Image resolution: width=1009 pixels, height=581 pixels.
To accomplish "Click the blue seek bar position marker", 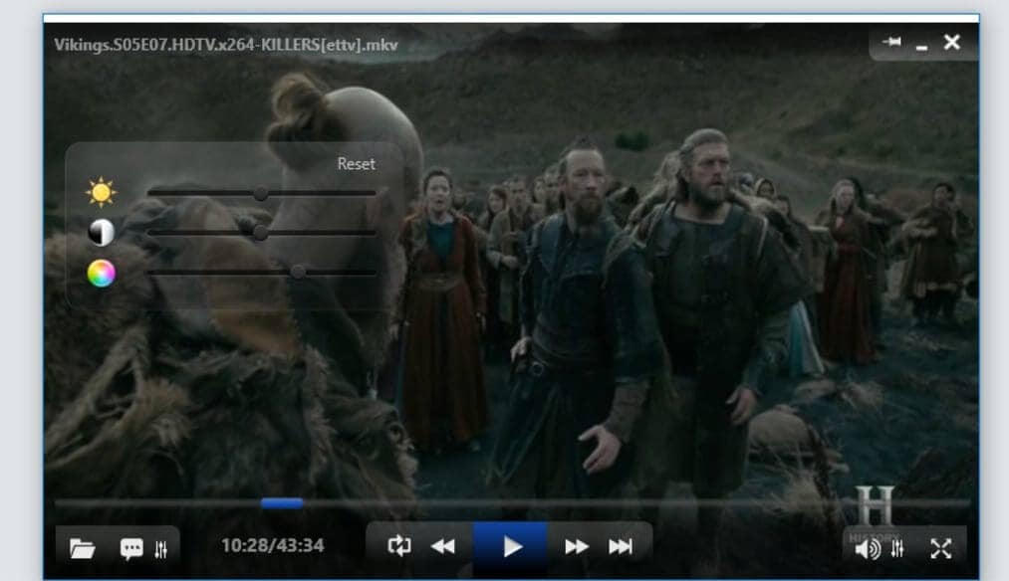I will click(x=282, y=503).
